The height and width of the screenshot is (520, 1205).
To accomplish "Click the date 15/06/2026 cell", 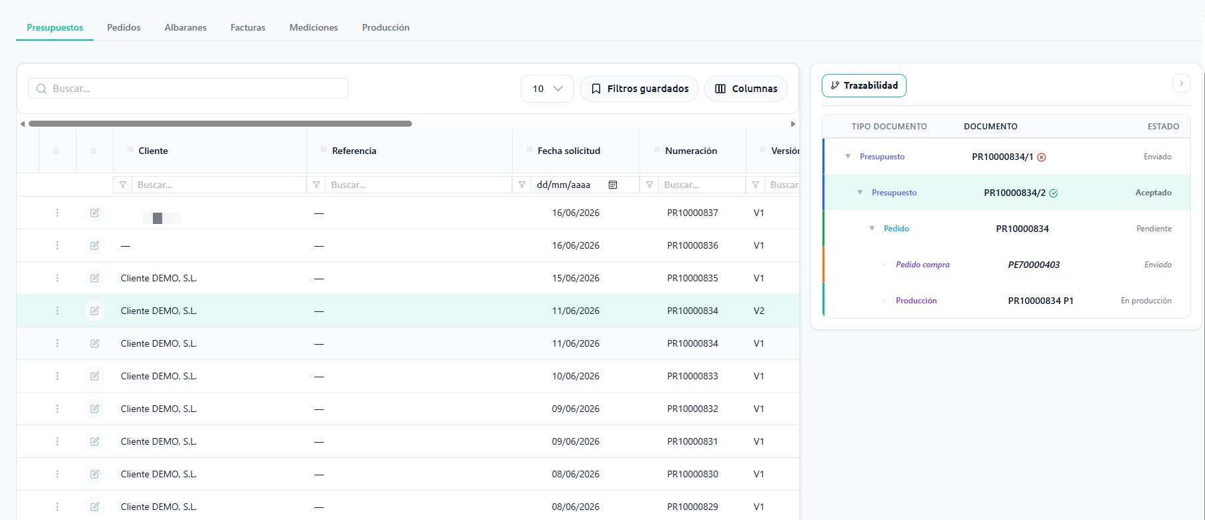I will tap(575, 278).
